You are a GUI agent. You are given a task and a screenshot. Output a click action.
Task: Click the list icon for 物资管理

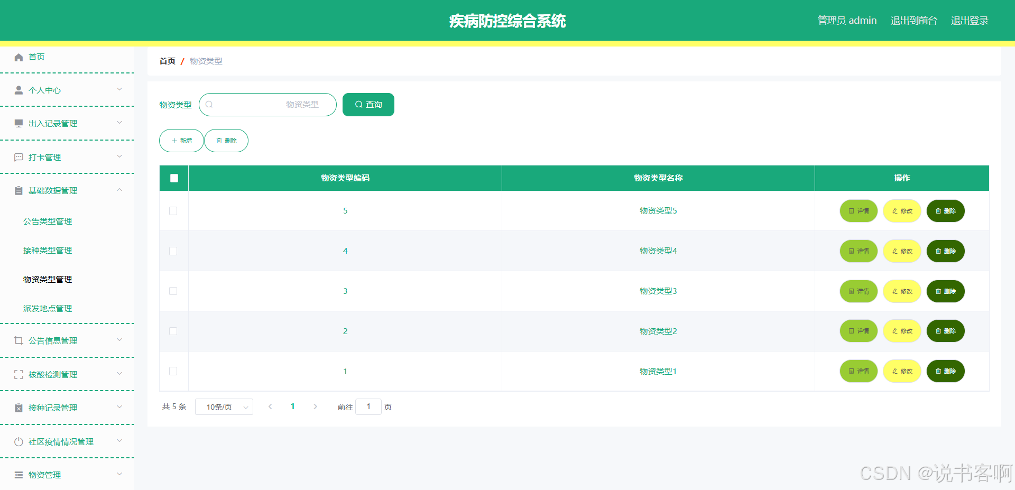(x=19, y=475)
